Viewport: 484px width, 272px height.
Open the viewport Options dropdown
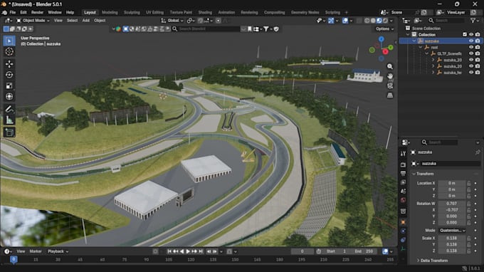(384, 28)
